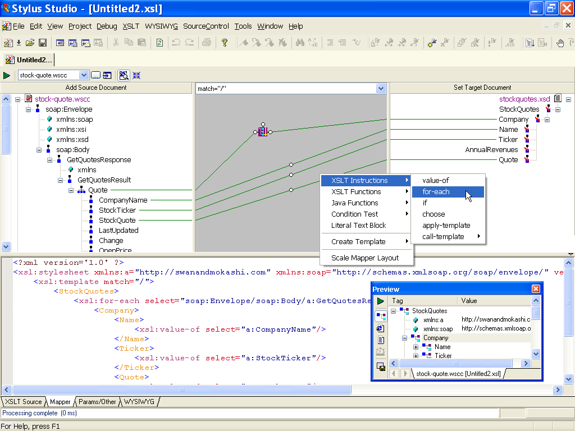The image size is (575, 431).
Task: Select the LastUpdated element in source tree
Action: (x=118, y=231)
